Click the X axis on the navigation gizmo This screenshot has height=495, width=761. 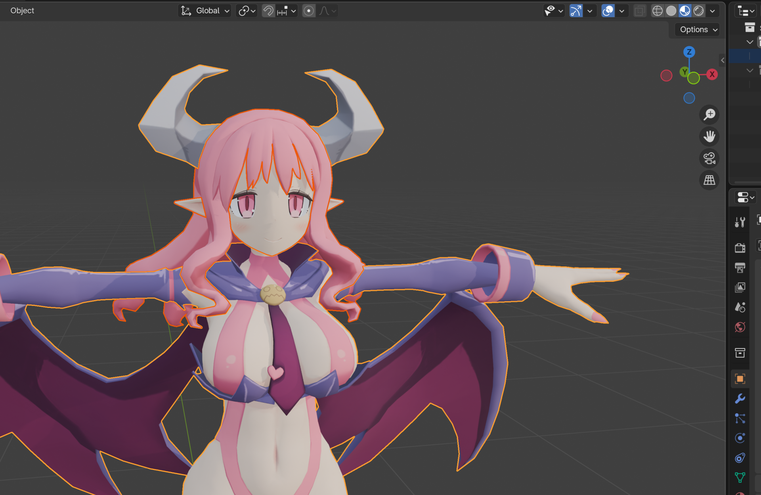point(712,74)
